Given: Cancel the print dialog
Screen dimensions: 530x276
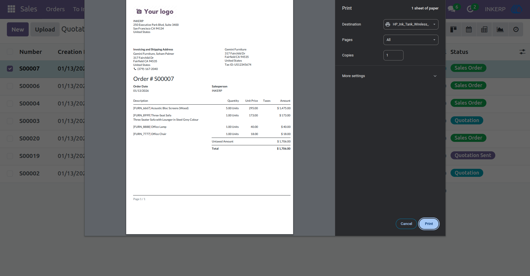Looking at the screenshot, I should point(406,224).
